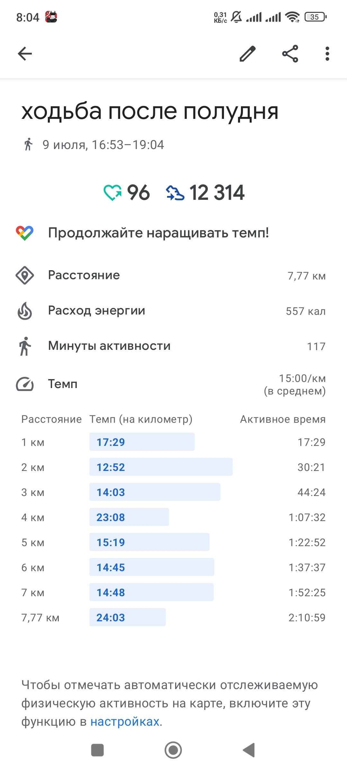Screen dimensions: 347x771
Task: Tap the steps shoe icon near 12 314
Action: coord(175,193)
